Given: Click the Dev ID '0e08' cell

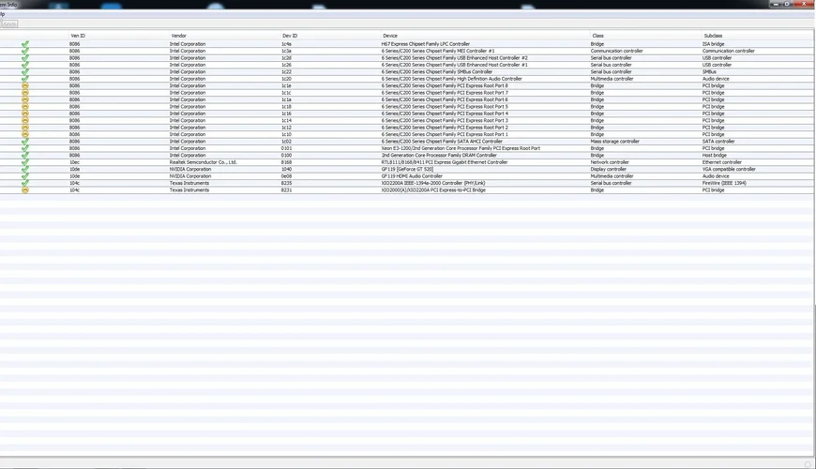Looking at the screenshot, I should point(286,176).
